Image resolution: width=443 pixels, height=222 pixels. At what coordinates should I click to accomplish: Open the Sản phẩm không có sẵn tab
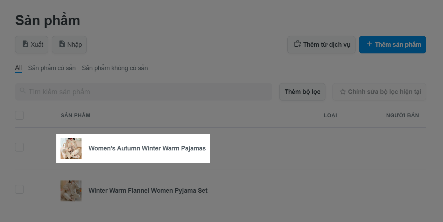pyautogui.click(x=115, y=68)
